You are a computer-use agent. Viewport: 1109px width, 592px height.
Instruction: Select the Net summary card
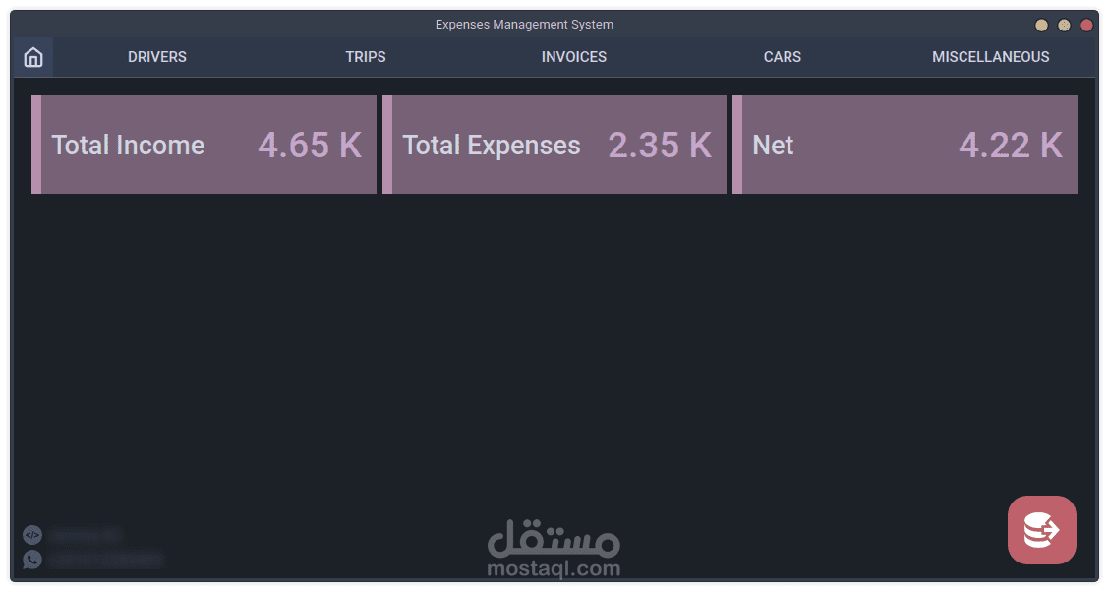click(905, 145)
